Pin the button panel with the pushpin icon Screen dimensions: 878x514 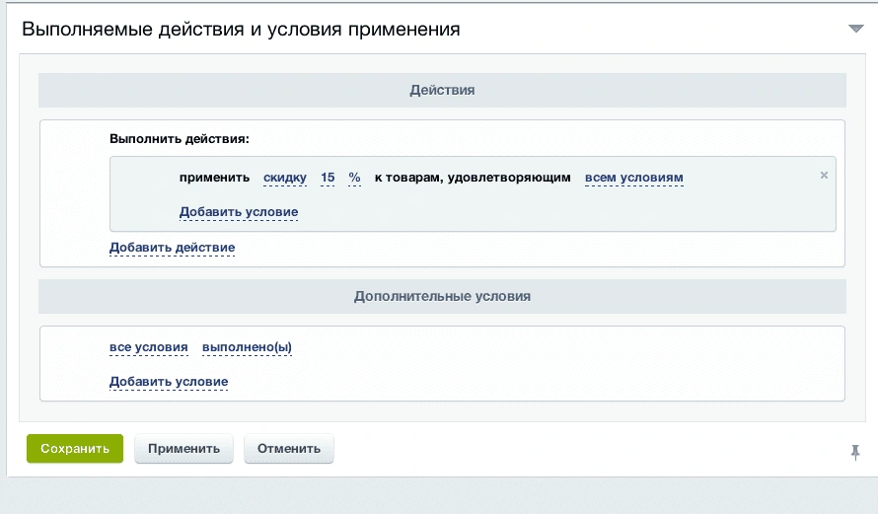tap(855, 452)
